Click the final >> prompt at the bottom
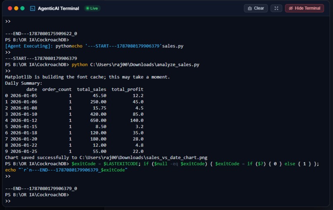The width and height of the screenshot is (333, 210). 8,201
